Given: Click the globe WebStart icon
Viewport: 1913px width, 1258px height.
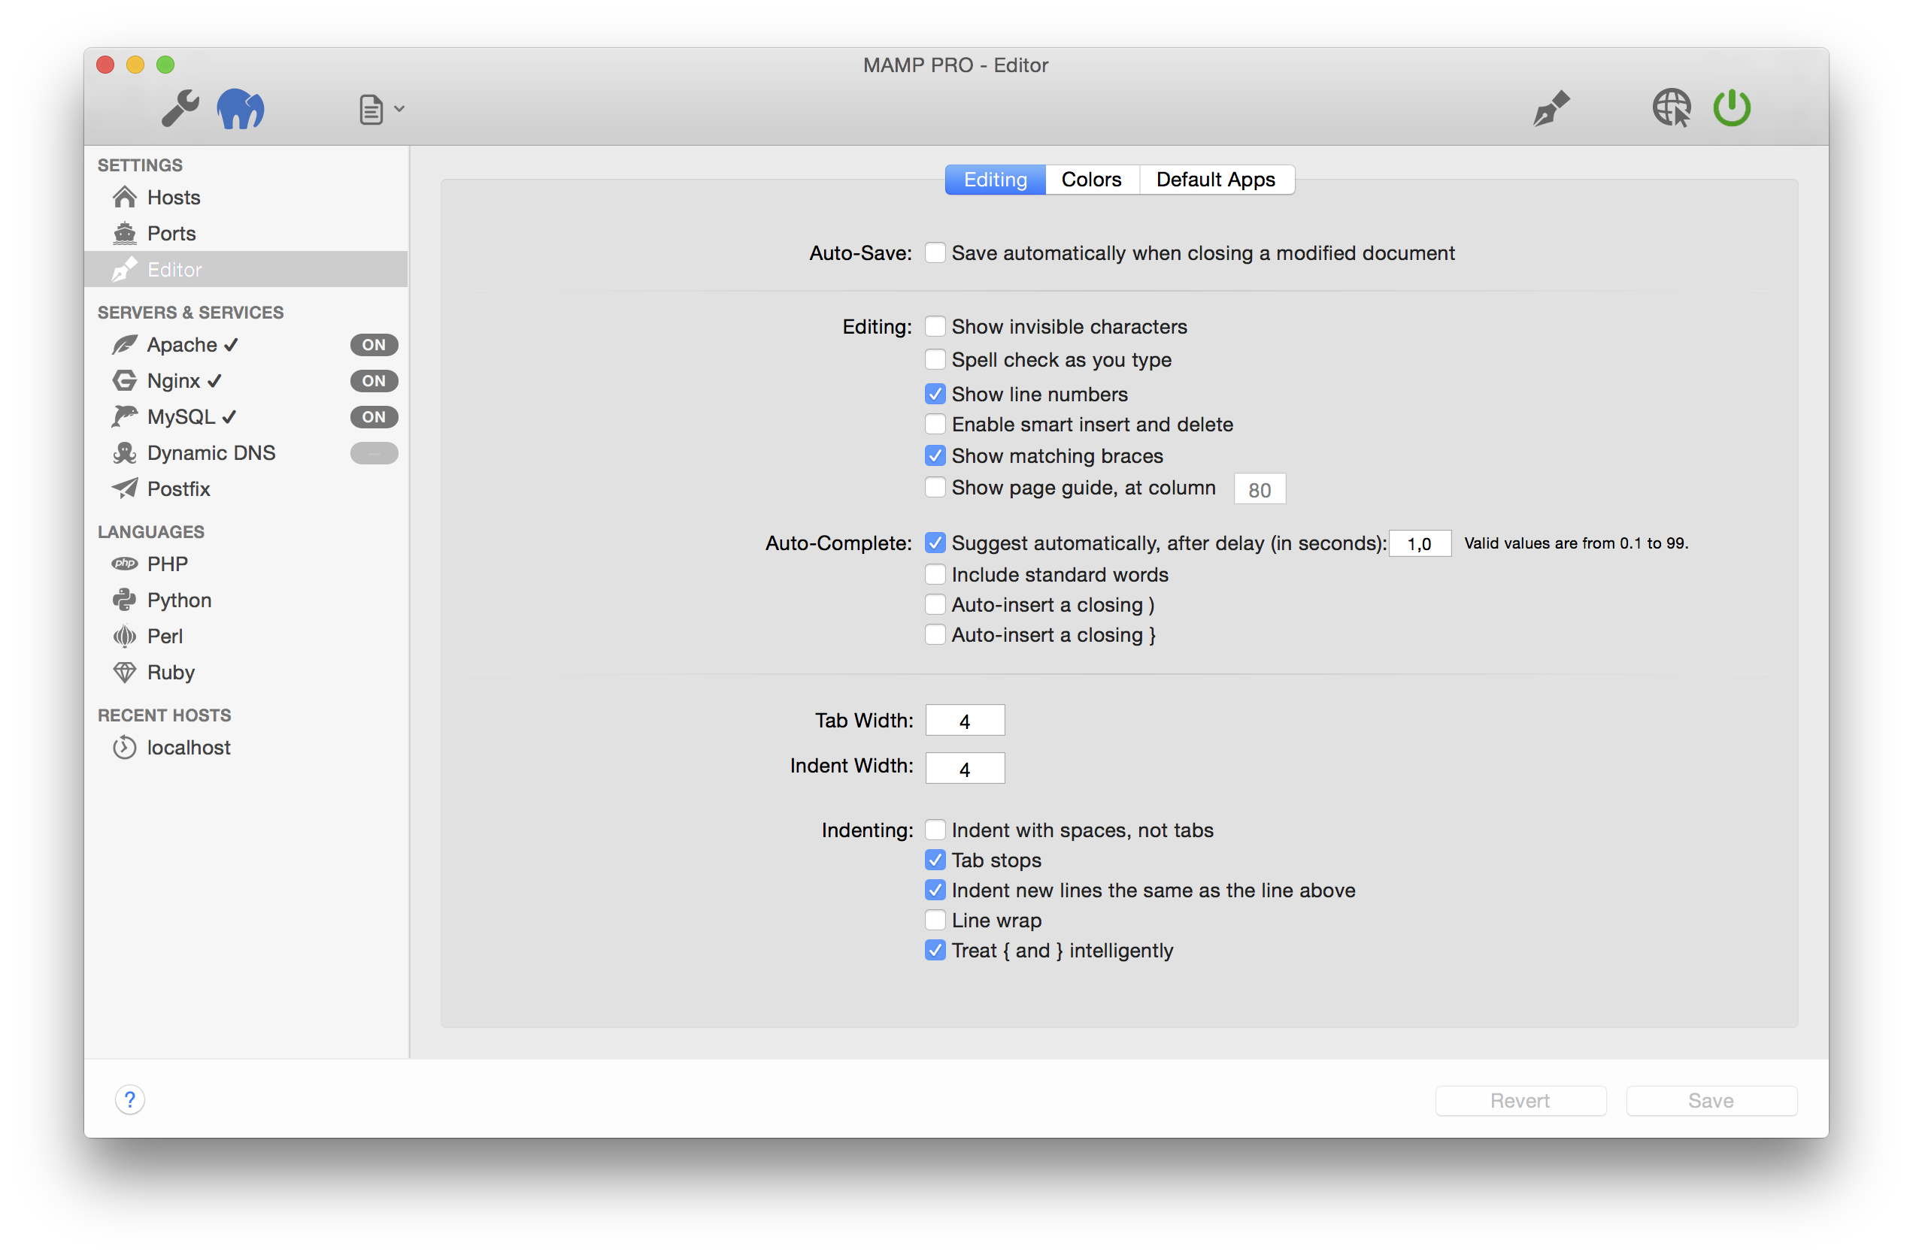Looking at the screenshot, I should click(x=1671, y=107).
